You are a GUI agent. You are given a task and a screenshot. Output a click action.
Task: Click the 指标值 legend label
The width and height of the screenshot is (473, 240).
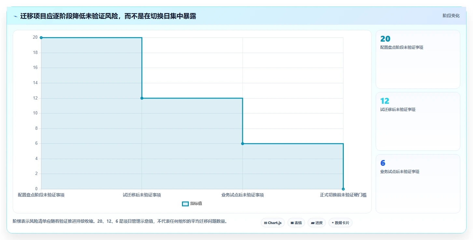click(x=196, y=204)
